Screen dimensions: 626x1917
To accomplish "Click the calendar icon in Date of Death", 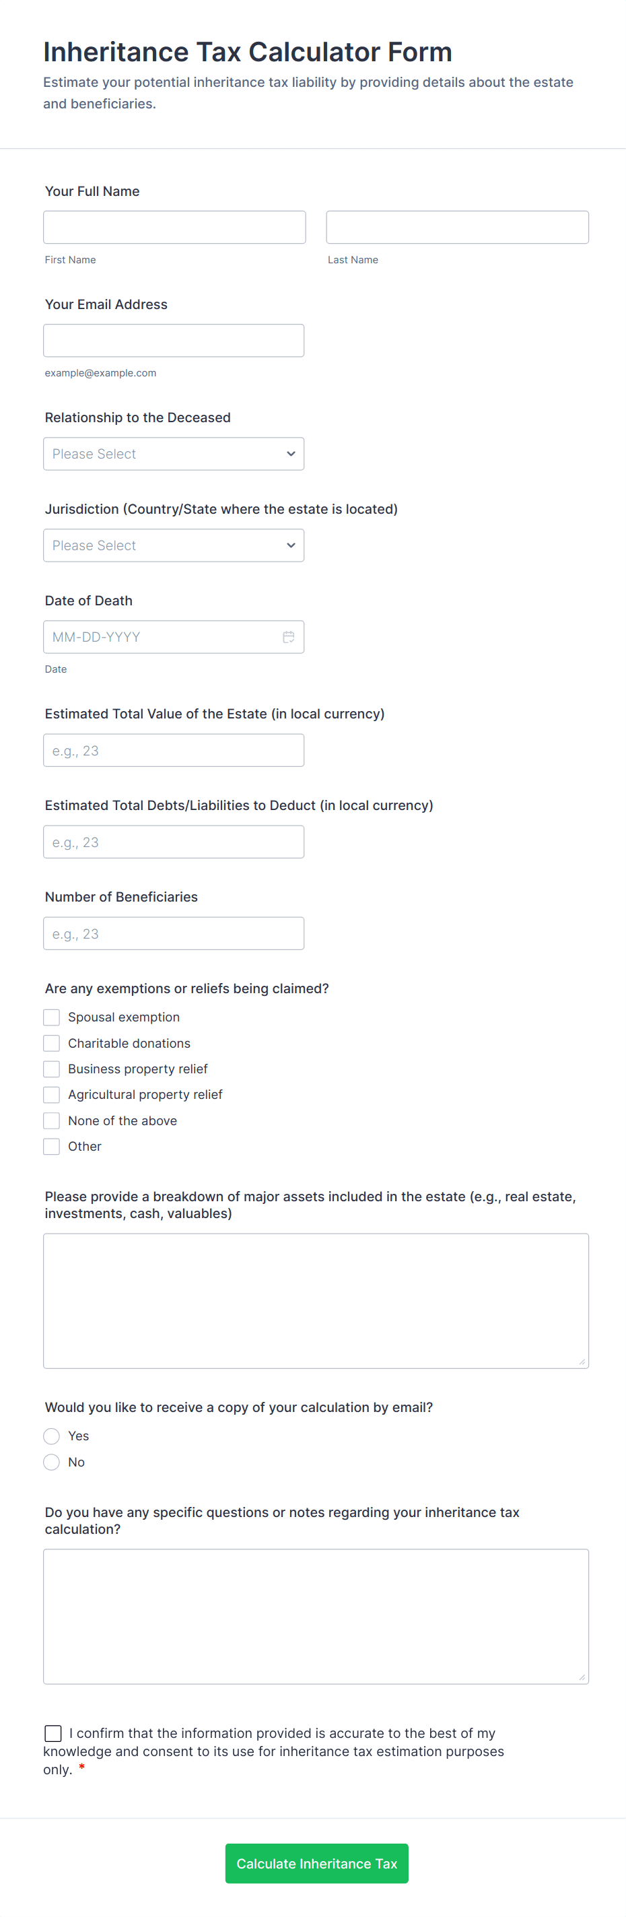I will tap(288, 637).
